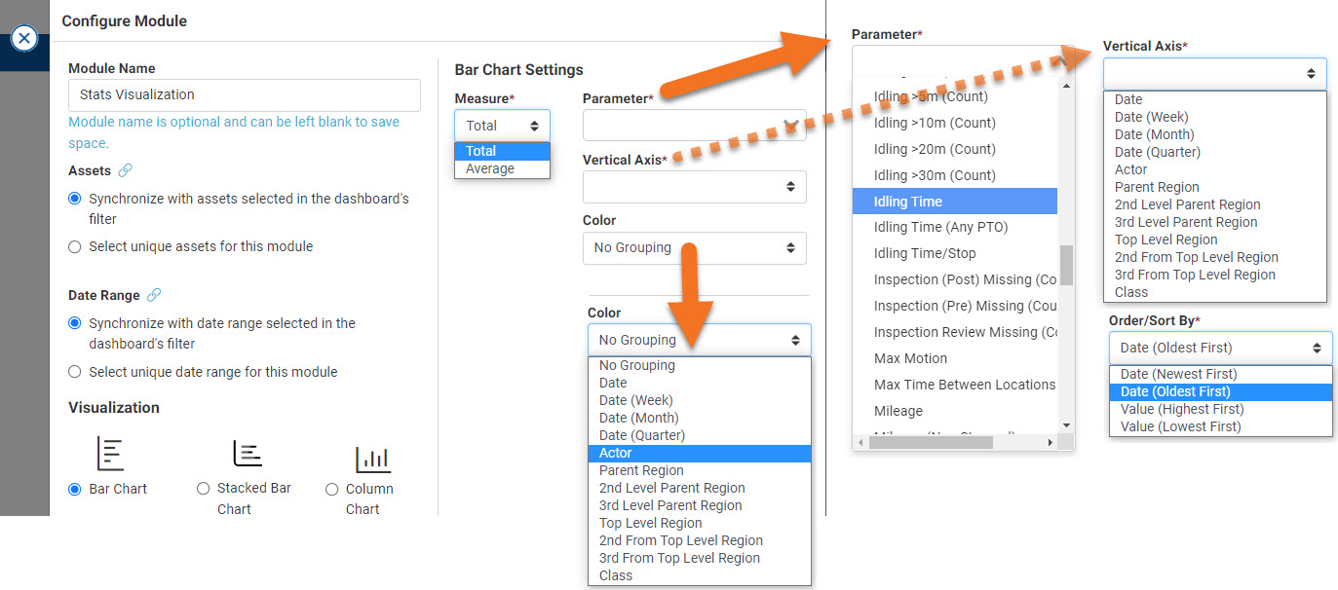
Task: Open the Parameter dropdown field
Action: click(694, 125)
